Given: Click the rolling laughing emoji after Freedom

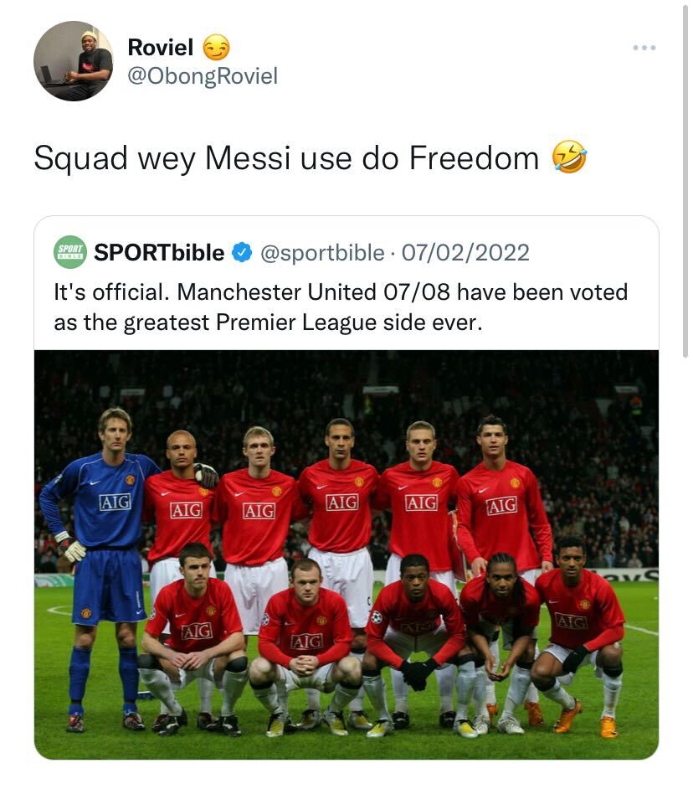Looking at the screenshot, I should (569, 157).
